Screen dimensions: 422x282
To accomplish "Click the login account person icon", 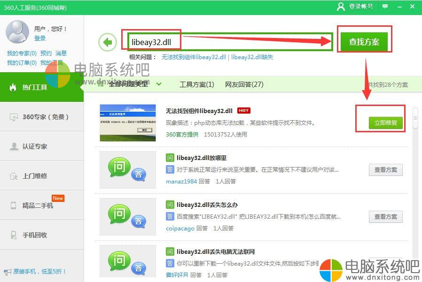I will point(341,7).
